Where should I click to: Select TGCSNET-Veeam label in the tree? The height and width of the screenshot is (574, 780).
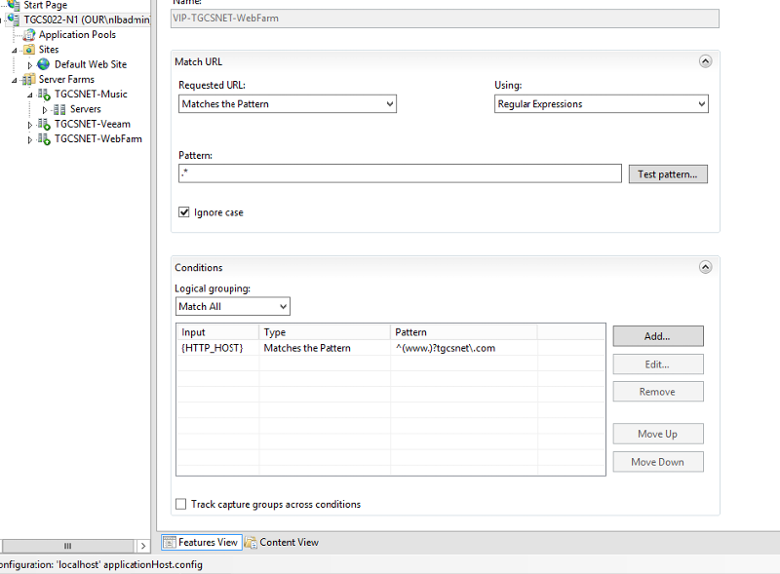click(x=93, y=125)
